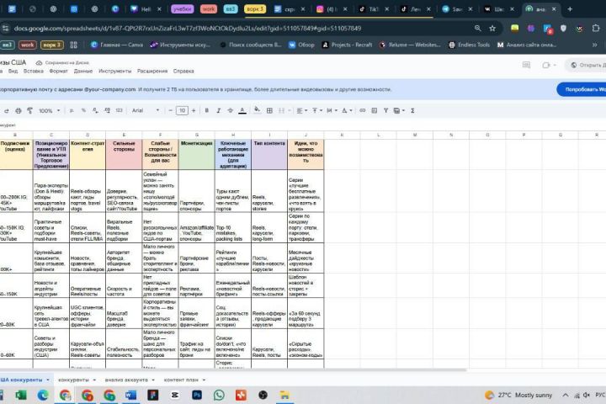Screen dimensions: 606x404
Task: Click increase decimal places icon
Action: [x=107, y=110]
